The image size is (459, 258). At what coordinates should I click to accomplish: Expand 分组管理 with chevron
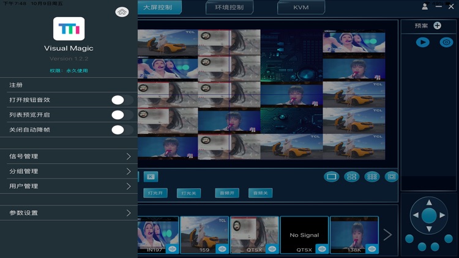click(129, 171)
